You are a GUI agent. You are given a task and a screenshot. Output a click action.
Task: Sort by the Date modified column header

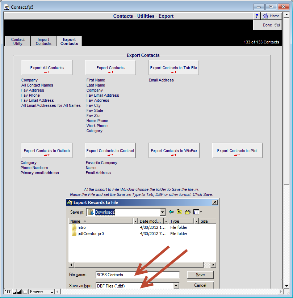tap(151, 221)
